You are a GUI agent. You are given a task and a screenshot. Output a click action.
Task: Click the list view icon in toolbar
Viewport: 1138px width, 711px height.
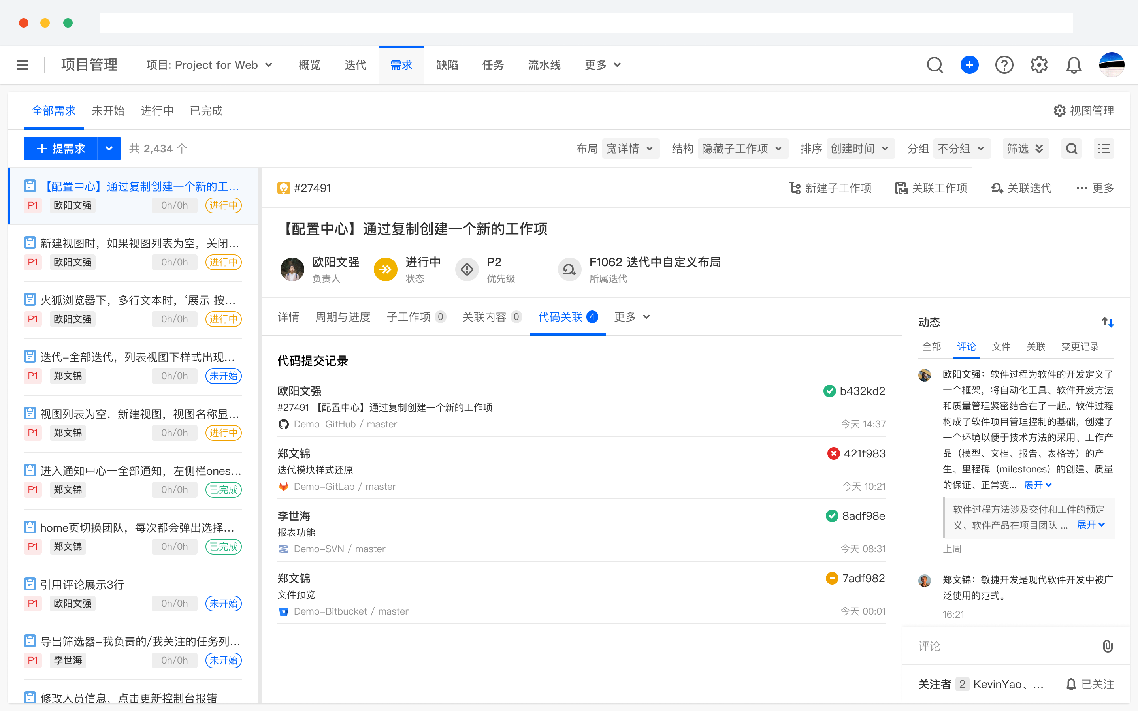[1103, 149]
